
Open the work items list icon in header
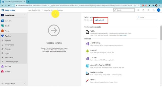[x=138, y=10]
